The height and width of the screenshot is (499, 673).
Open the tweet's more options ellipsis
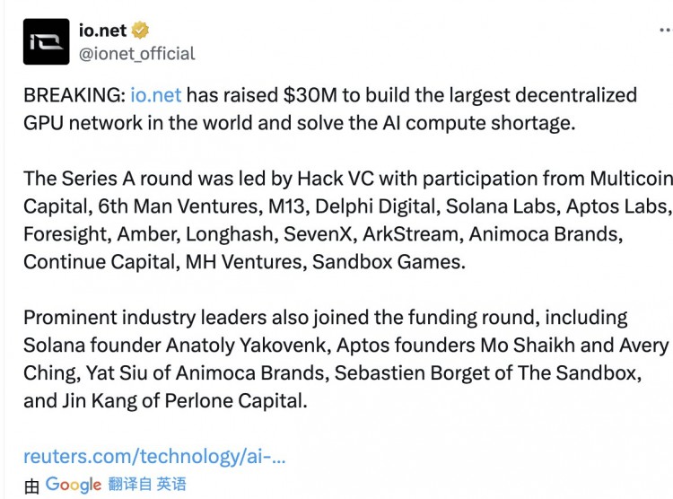(666, 30)
